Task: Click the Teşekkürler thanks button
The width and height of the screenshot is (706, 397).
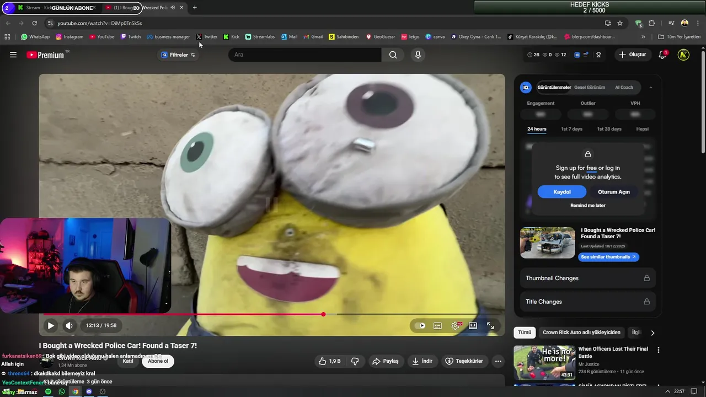Action: (464, 361)
